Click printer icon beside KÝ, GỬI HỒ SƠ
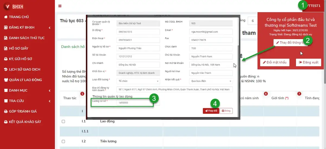The width and height of the screenshot is (326, 149). coord(6,59)
